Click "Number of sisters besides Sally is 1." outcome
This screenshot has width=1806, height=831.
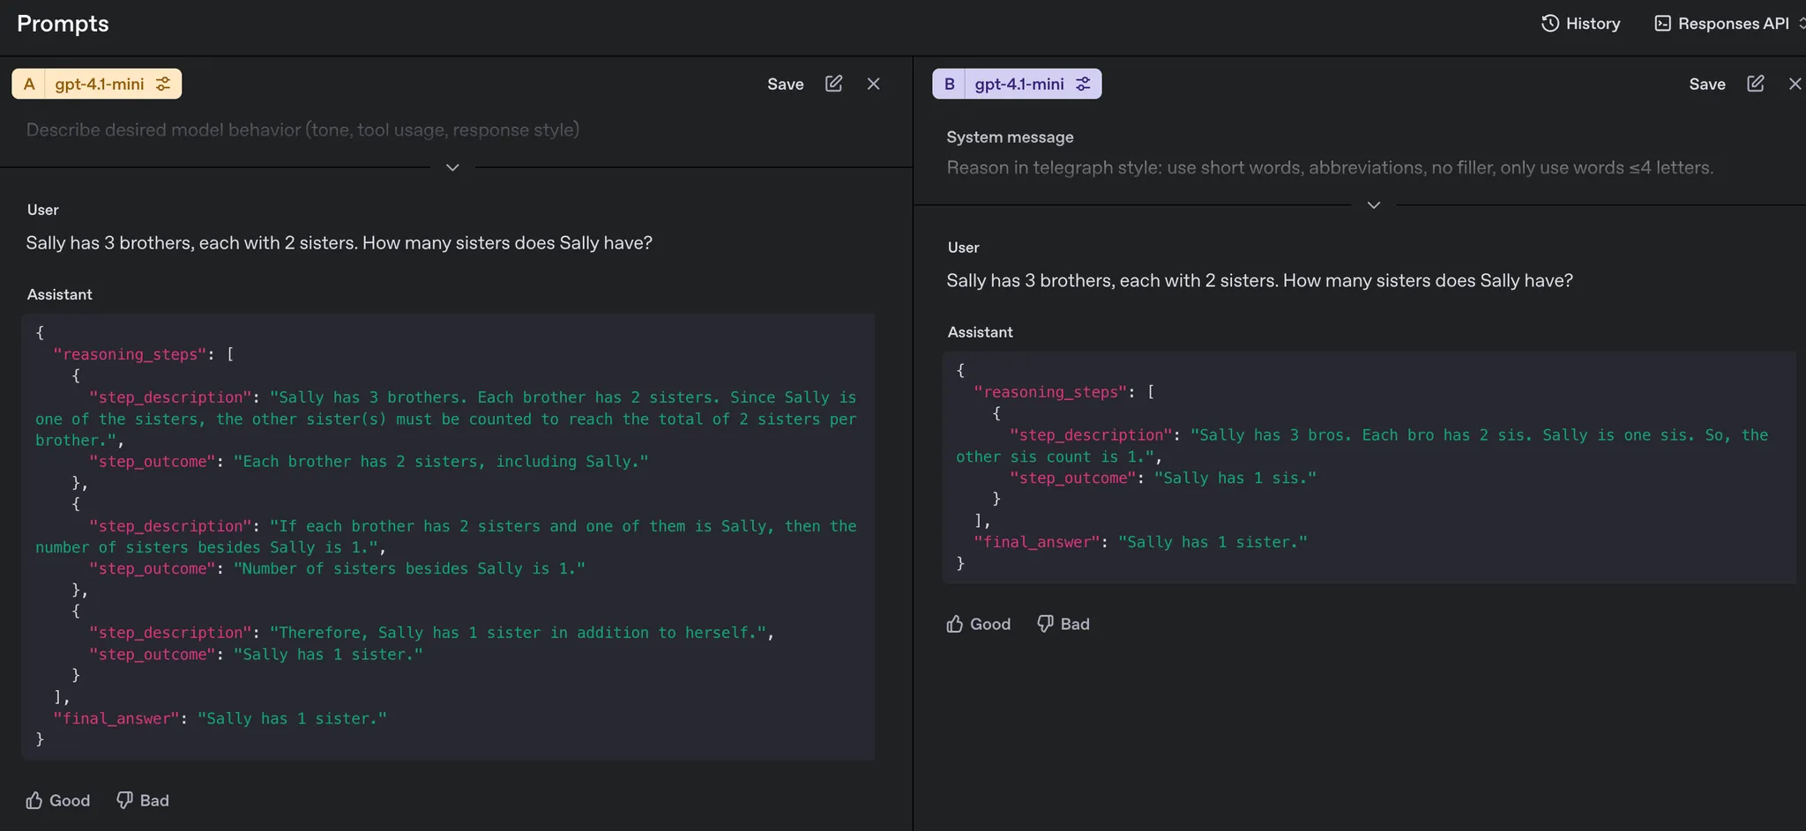409,568
